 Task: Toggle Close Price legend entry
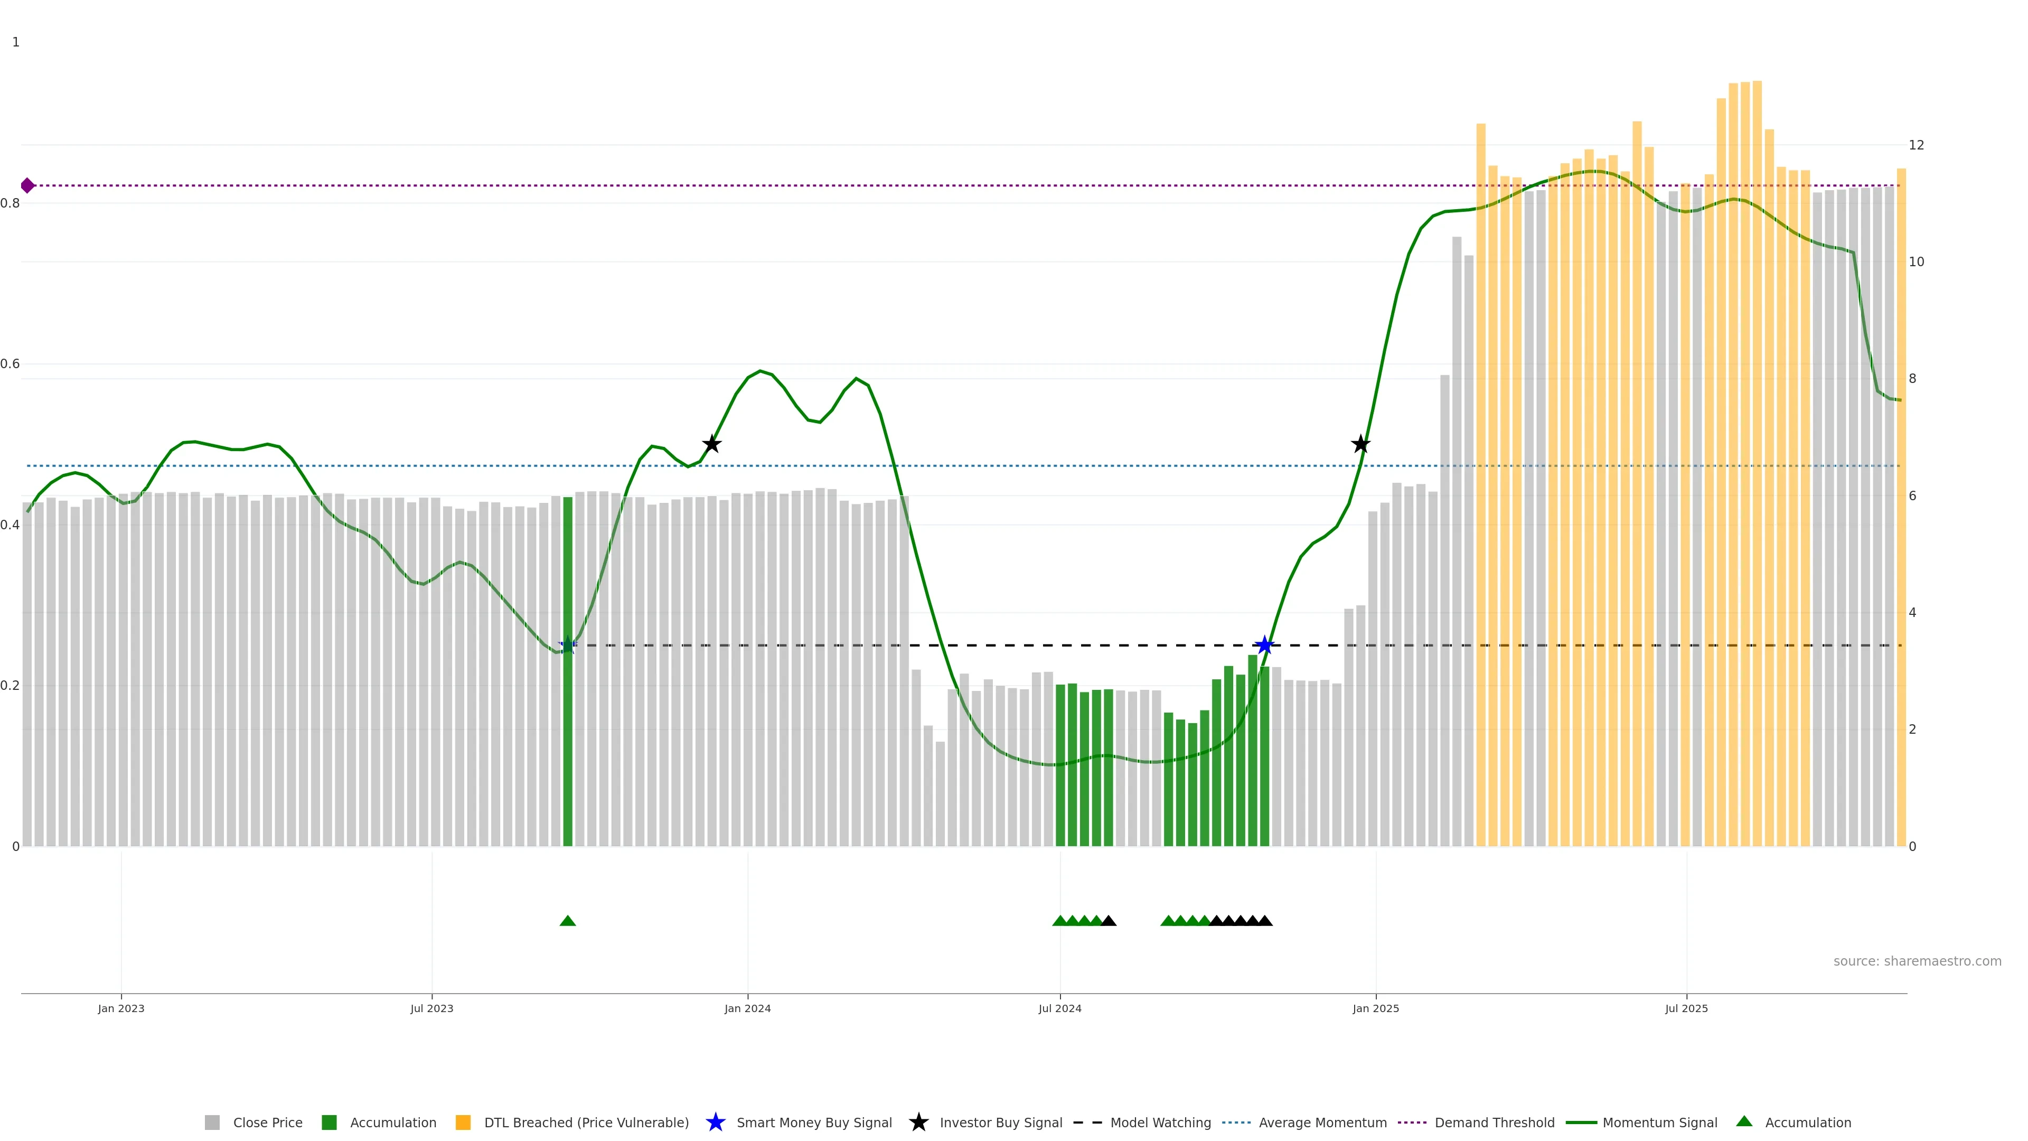pos(267,1123)
